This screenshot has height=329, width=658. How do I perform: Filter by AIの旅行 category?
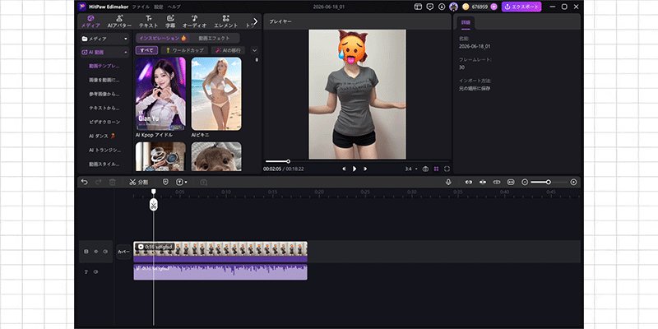pyautogui.click(x=228, y=50)
